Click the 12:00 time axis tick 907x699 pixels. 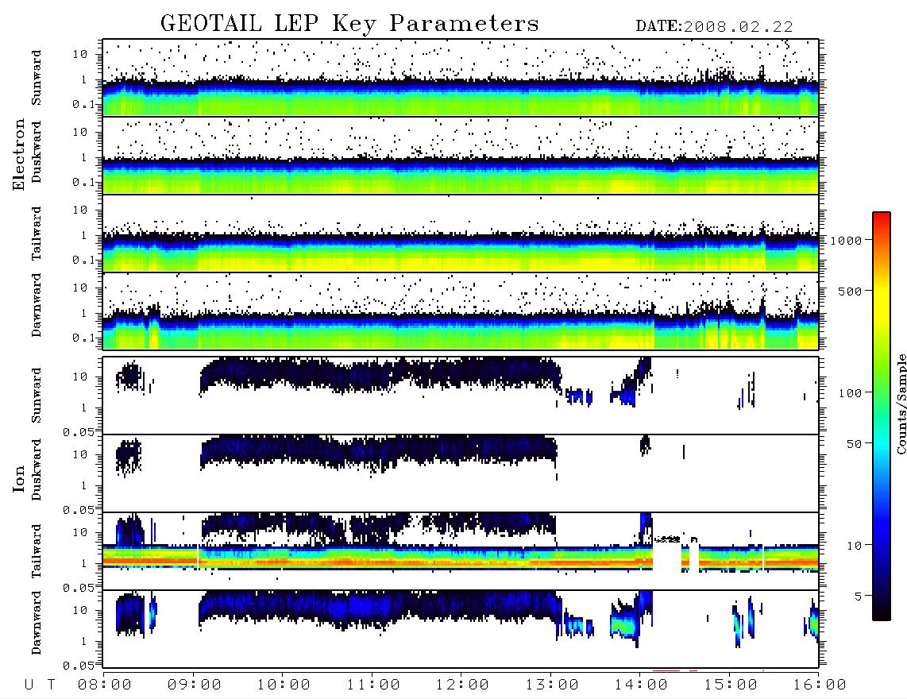coord(462,685)
